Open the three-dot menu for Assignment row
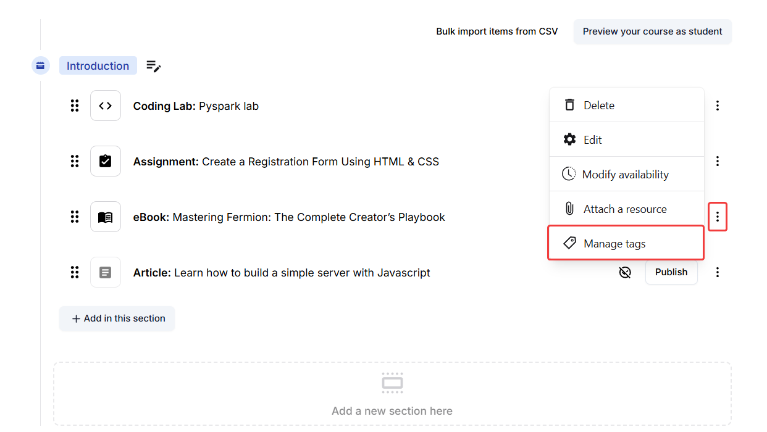This screenshot has height=432, width=767. coord(717,161)
